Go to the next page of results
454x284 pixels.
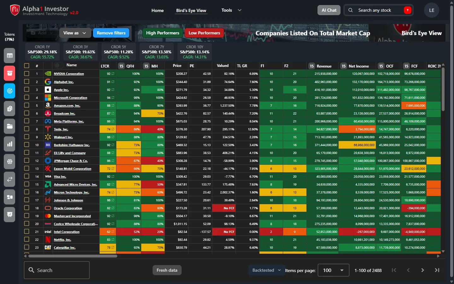(422, 270)
